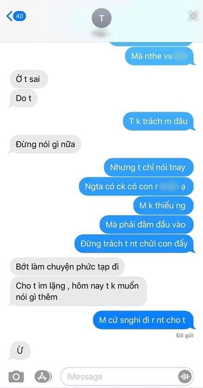This screenshot has height=388, width=203.
Task: Select the "Mà phải đâm đầu vào" bubble
Action: (x=147, y=225)
